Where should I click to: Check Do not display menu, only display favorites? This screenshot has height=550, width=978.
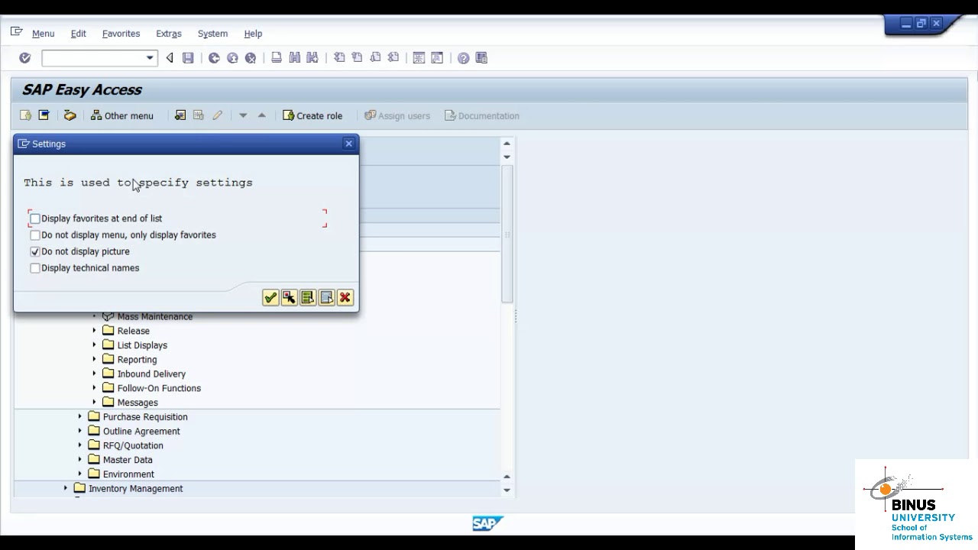35,235
